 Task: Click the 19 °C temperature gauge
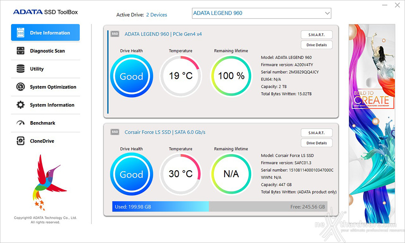pyautogui.click(x=180, y=76)
